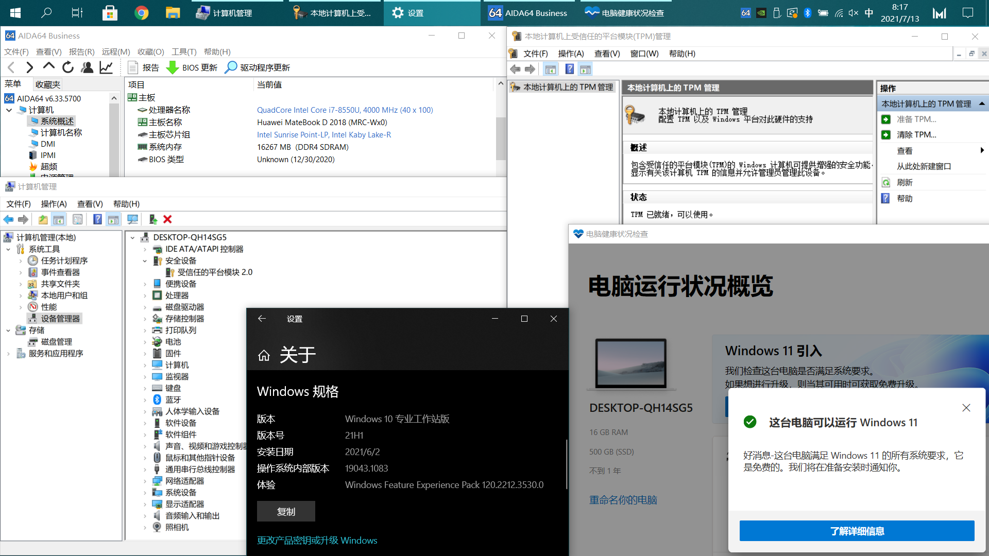This screenshot has width=989, height=556.
Task: Open the 工具(T) menu in AIDA64
Action: click(x=184, y=51)
